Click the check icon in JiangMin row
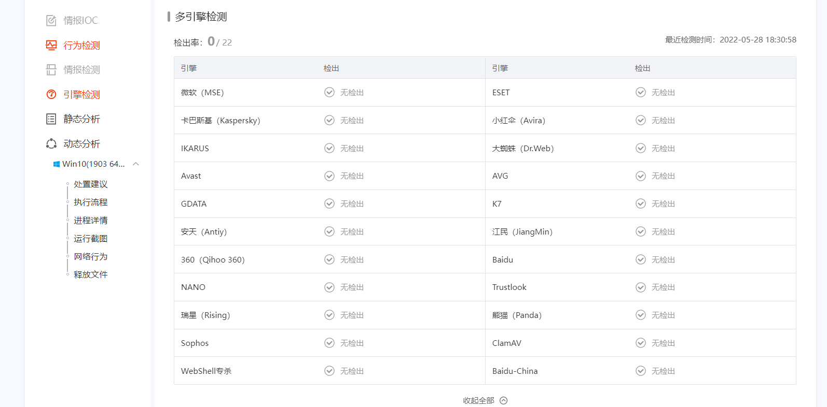 click(x=641, y=231)
